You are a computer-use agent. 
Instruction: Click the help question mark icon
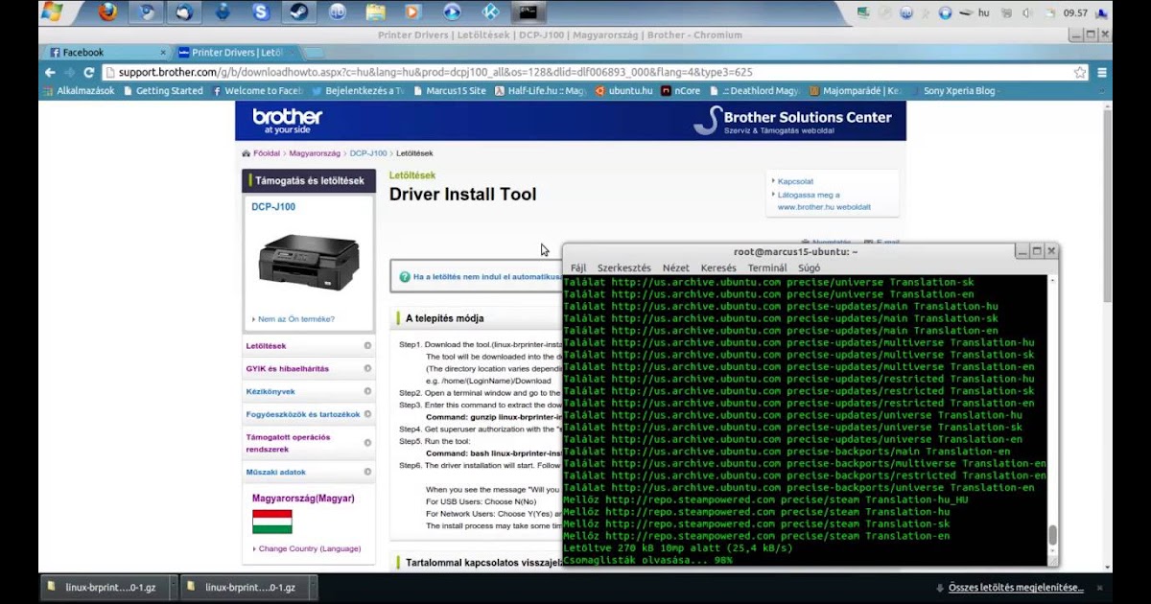coord(405,276)
